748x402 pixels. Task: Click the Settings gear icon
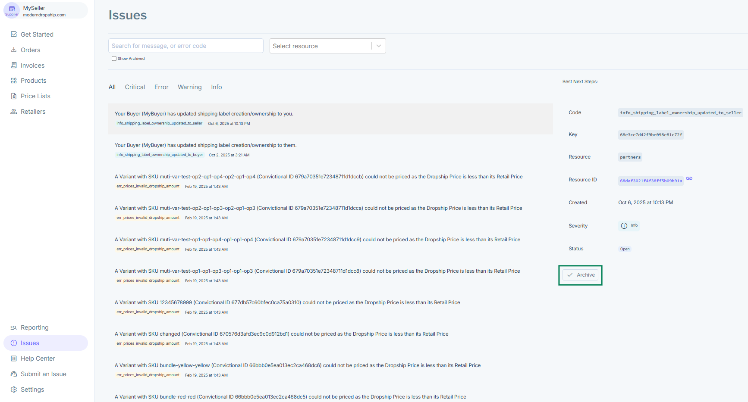click(14, 390)
